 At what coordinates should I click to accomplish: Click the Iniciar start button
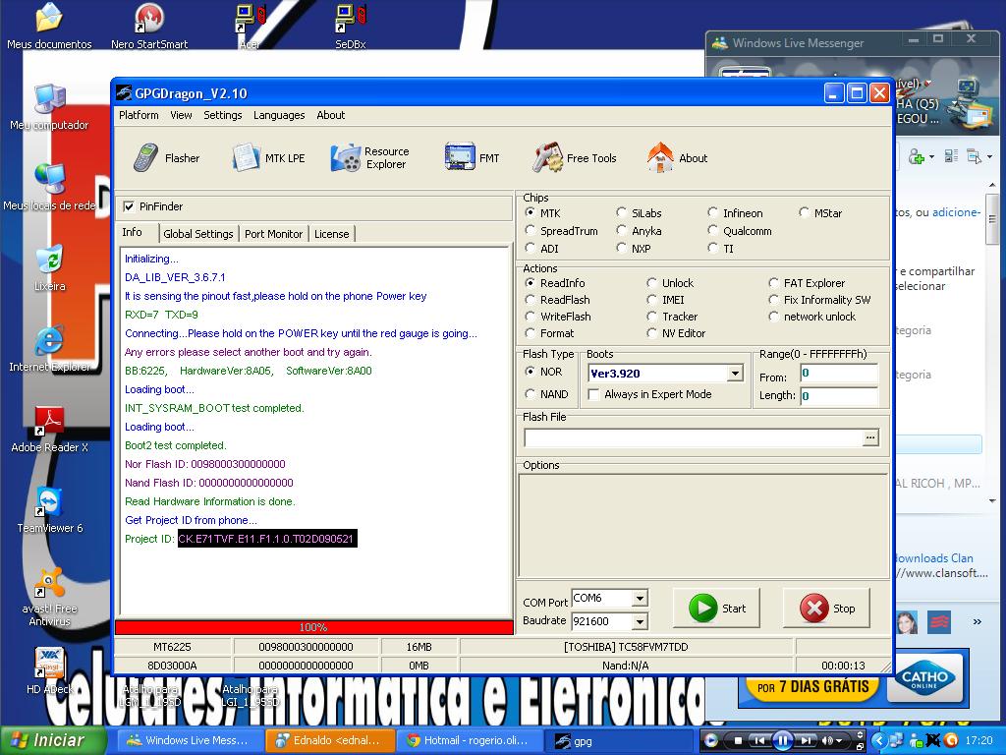click(x=54, y=740)
